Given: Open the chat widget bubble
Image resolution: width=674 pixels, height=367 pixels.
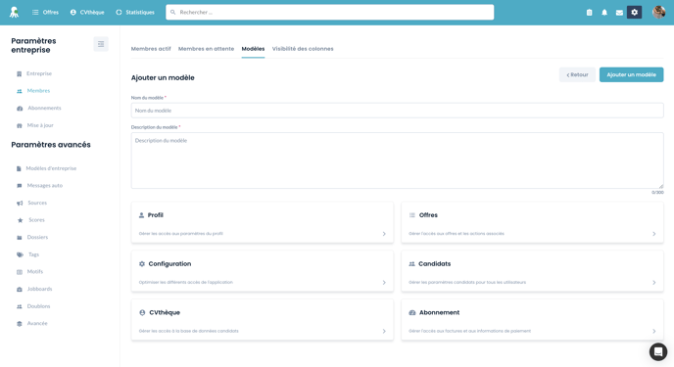Looking at the screenshot, I should (x=658, y=351).
